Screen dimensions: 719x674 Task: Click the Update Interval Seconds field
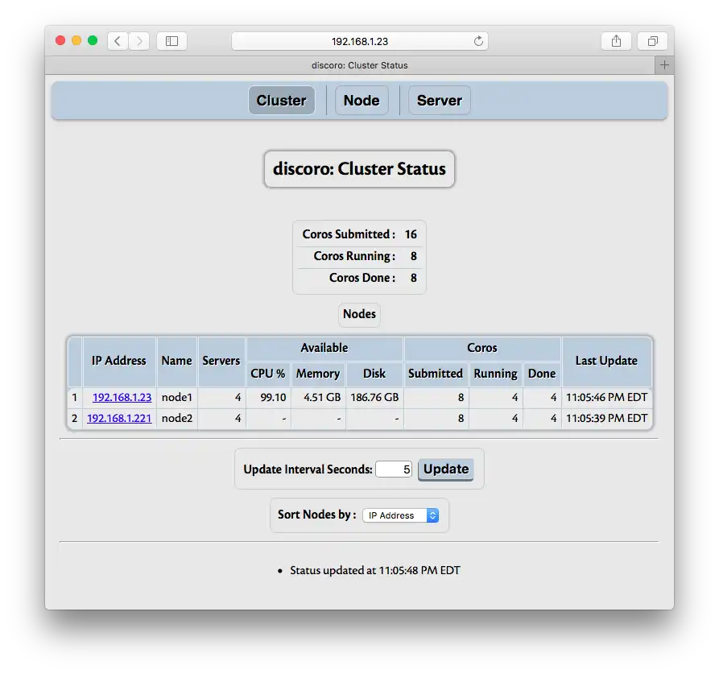(394, 469)
